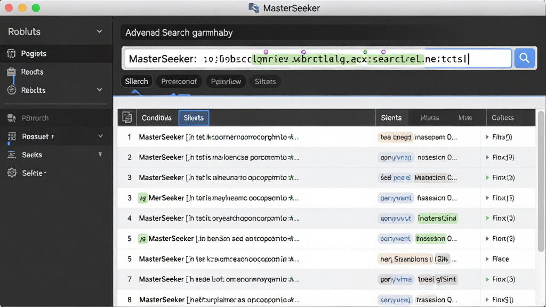Expand green Fiox triangle in row 7
This screenshot has height=307, width=546.
coord(487,279)
